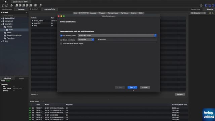The height and width of the screenshot is (121, 215).
Task: Create a new SQL tab icon
Action: [x=3, y=5]
